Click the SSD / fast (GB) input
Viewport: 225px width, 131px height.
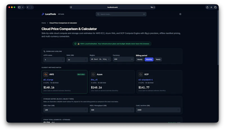(x=66, y=110)
